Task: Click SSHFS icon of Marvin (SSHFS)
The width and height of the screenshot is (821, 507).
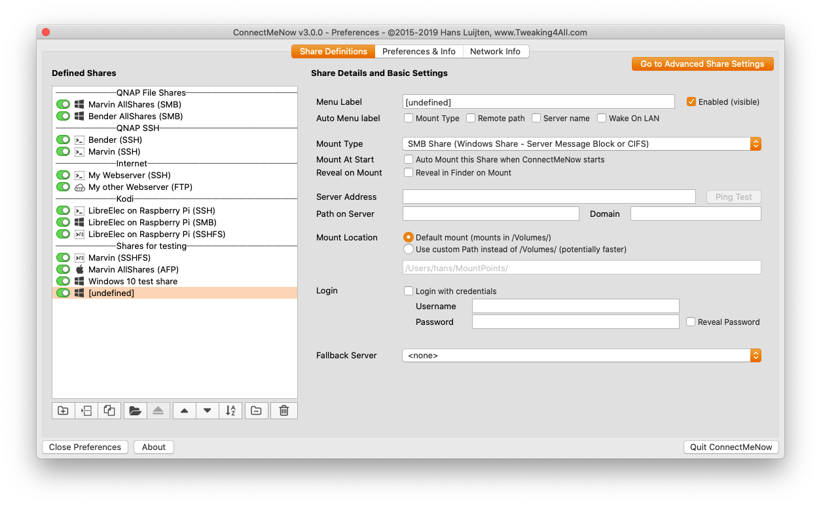Action: (x=79, y=257)
